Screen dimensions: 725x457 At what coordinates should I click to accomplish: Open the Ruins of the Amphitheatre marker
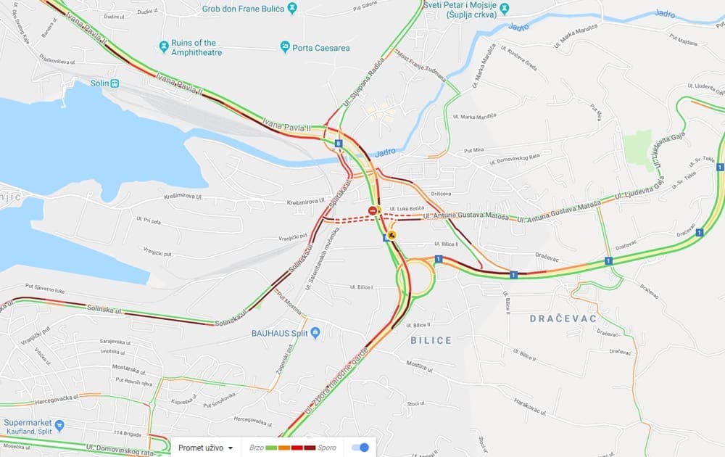pos(163,46)
